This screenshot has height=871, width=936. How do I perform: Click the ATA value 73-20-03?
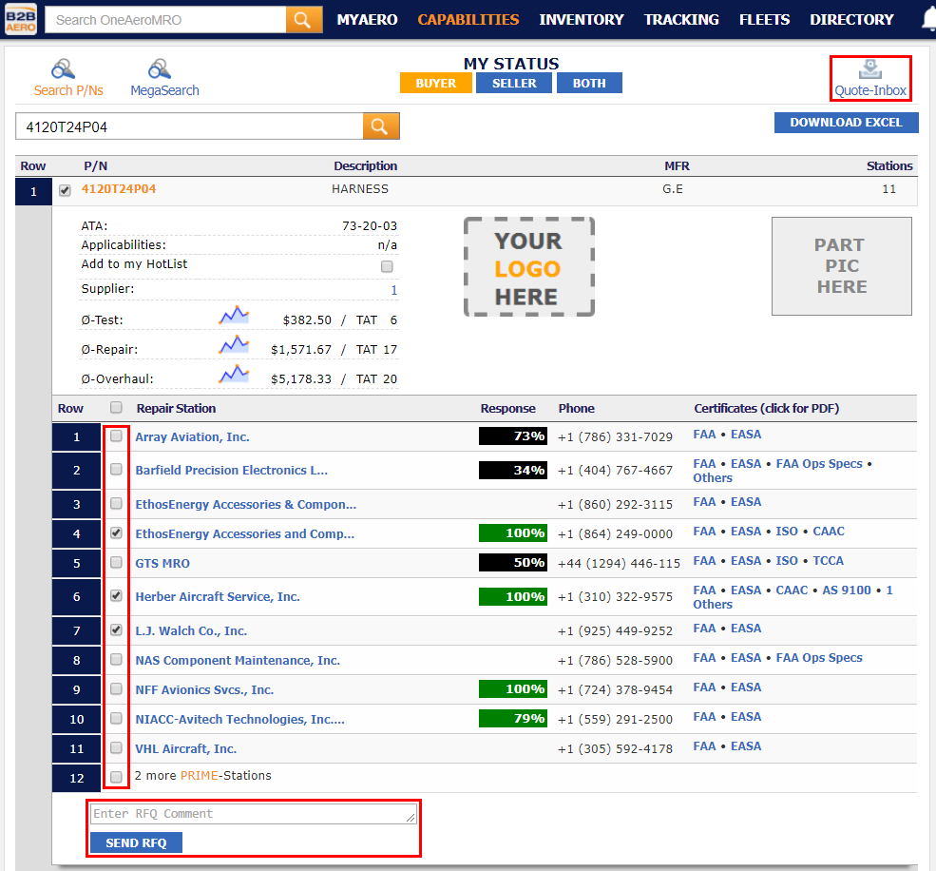pyautogui.click(x=370, y=225)
